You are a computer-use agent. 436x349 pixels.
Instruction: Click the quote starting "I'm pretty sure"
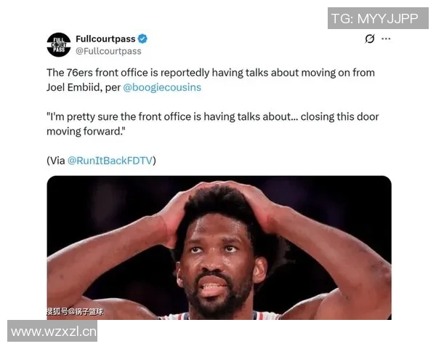213,124
